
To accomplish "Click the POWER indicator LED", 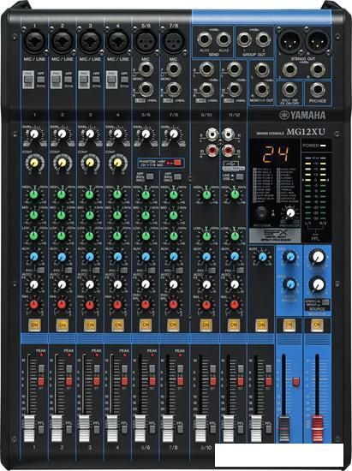I will click(x=323, y=146).
